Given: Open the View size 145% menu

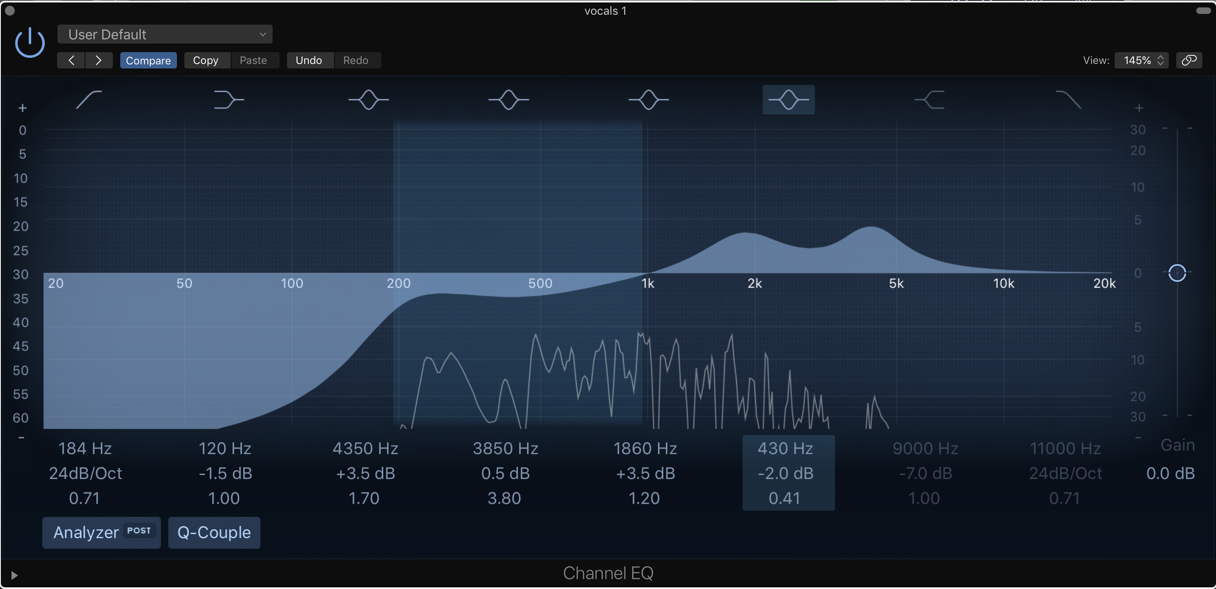Looking at the screenshot, I should (1141, 60).
